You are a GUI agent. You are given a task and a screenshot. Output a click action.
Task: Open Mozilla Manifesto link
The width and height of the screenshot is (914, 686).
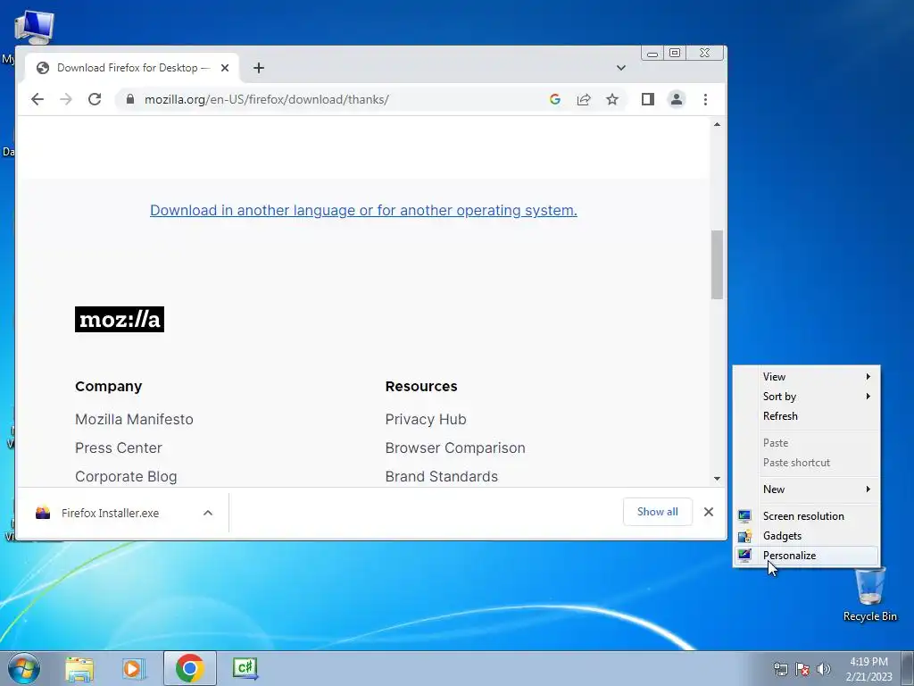134,419
